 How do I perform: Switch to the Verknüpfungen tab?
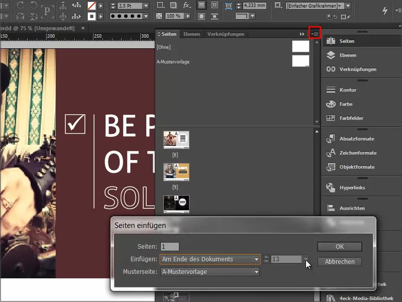(x=226, y=34)
